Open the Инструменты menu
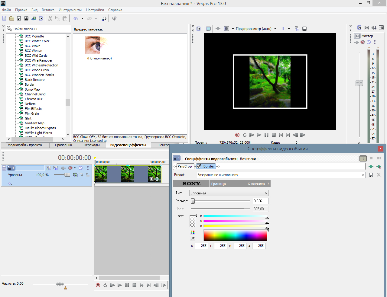387x297 pixels. [x=70, y=10]
